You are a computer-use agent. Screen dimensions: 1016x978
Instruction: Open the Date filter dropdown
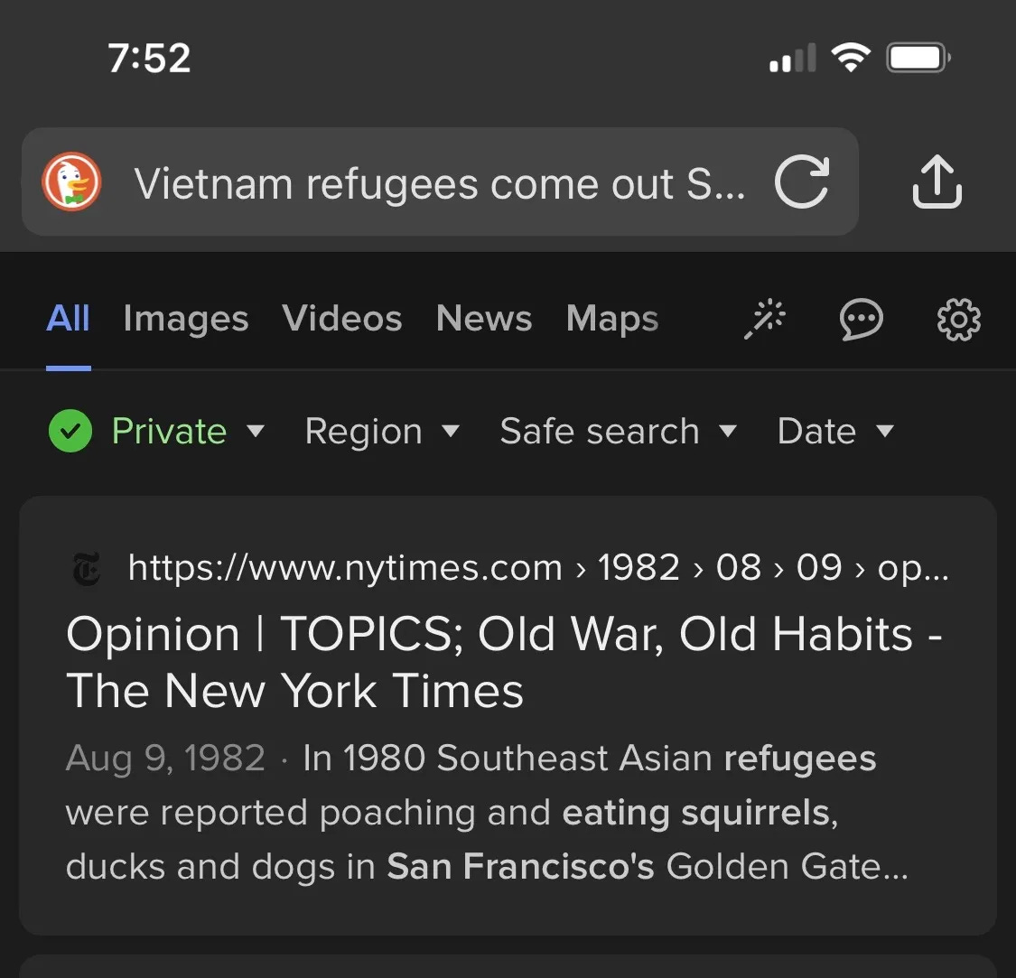834,431
